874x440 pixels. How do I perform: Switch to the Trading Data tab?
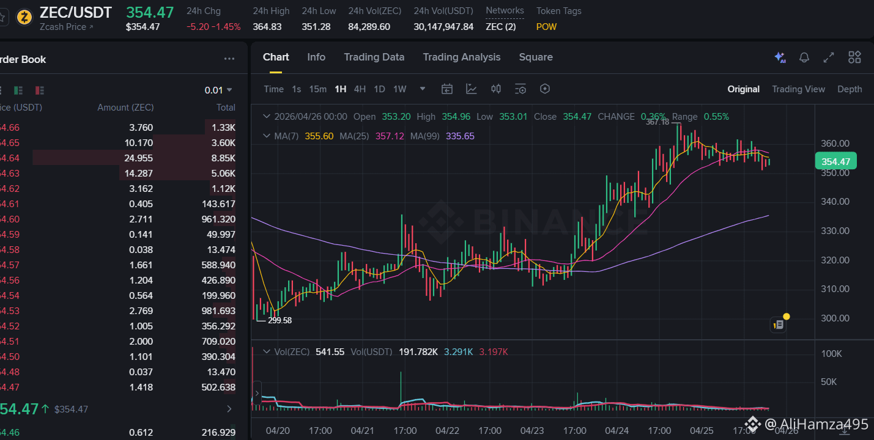(x=374, y=57)
